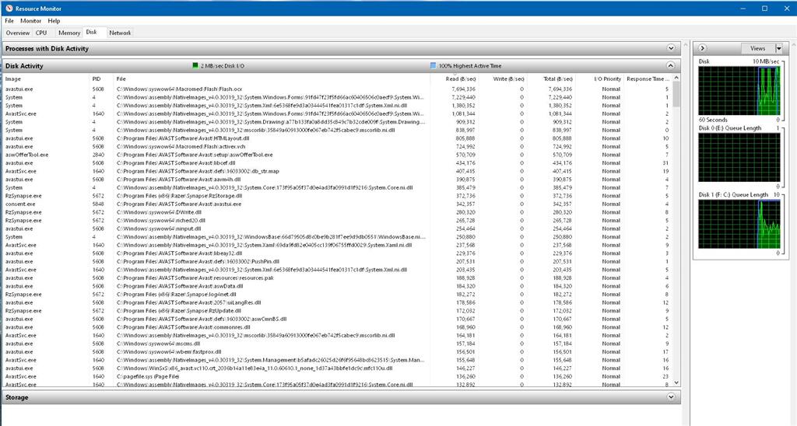Select the AvastSvc.exe pagefile.sys row

[x=337, y=376]
